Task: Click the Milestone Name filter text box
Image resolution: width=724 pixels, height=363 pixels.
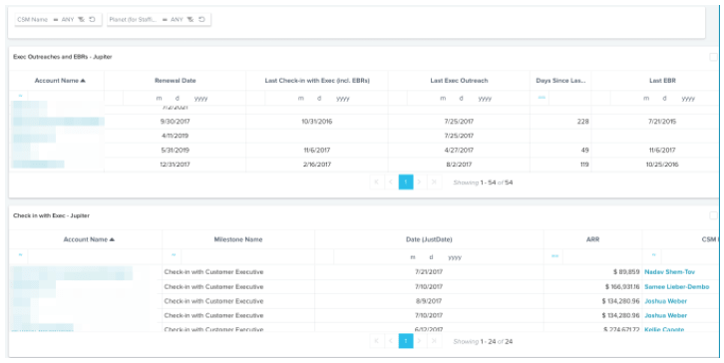Action: pos(247,256)
